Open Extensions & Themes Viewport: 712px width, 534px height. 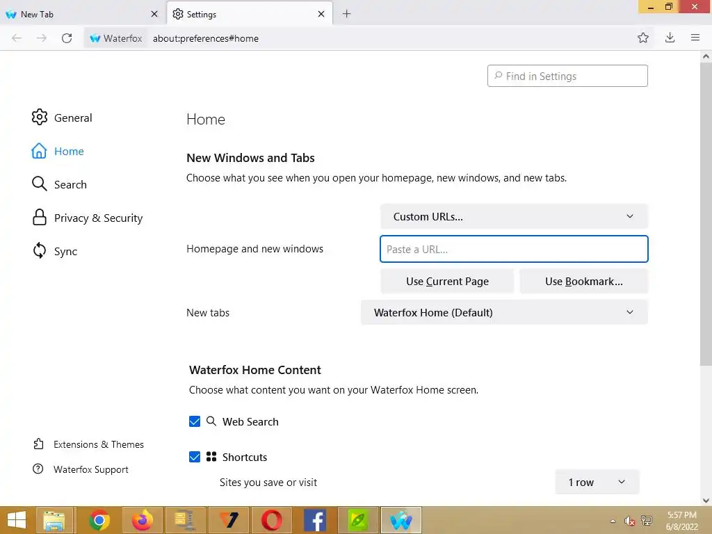click(x=88, y=444)
